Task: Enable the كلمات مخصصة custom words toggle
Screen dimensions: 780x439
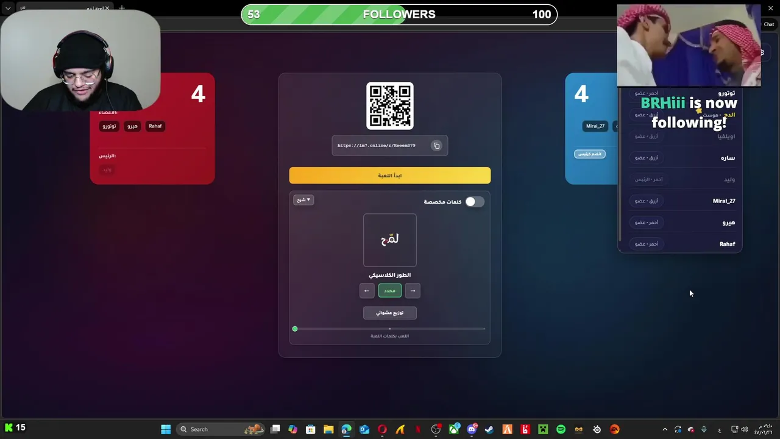Action: point(474,202)
